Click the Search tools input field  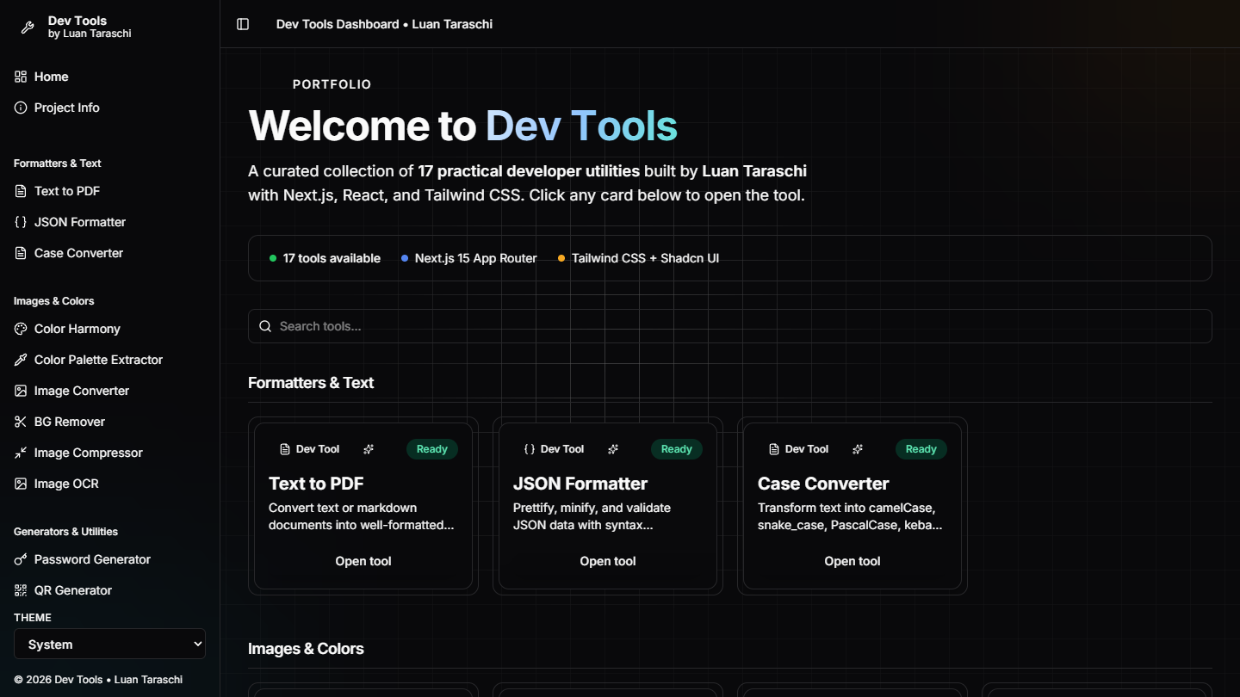click(x=730, y=326)
